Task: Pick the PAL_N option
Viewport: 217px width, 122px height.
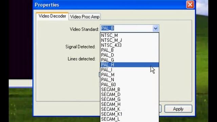Action: coord(130,80)
